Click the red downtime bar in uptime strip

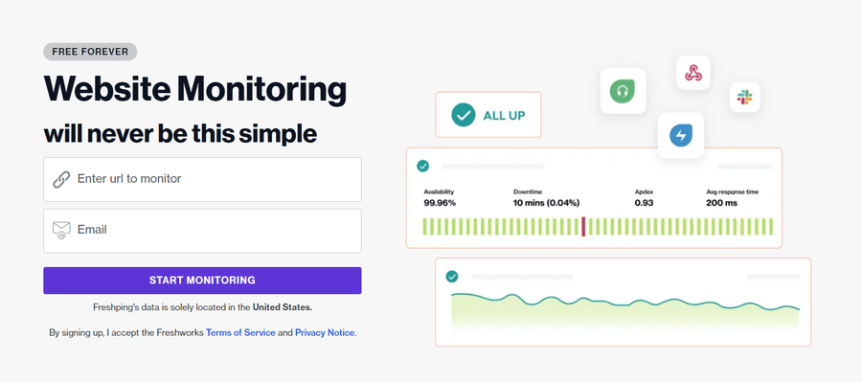point(583,227)
